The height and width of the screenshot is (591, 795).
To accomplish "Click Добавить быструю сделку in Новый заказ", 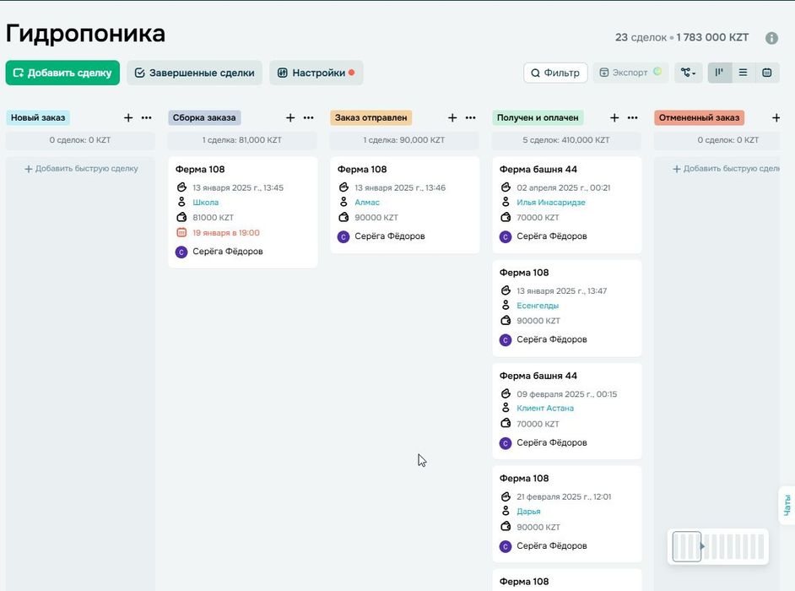I will (x=81, y=168).
